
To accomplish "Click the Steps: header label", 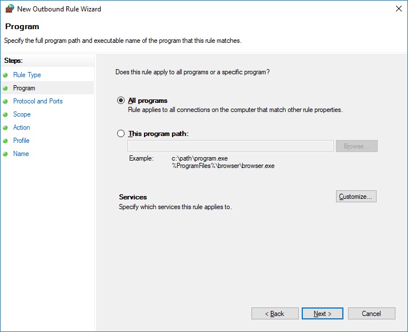I will pos(13,61).
